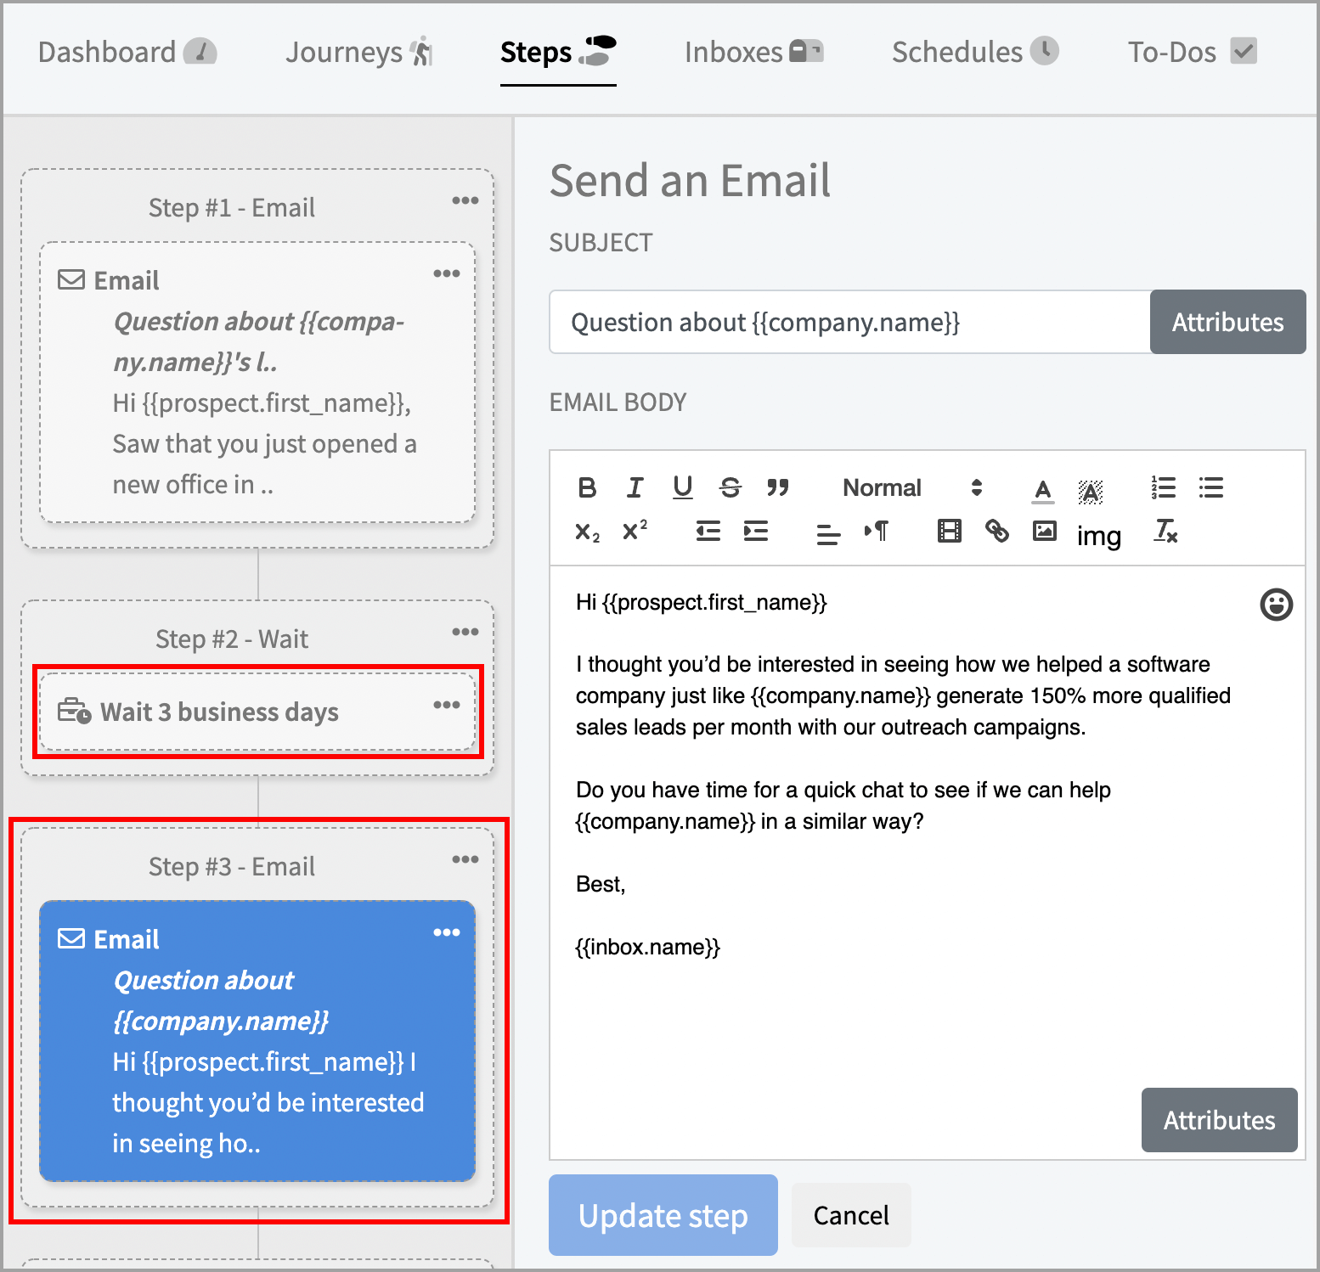Apply strikethrough formatting in editor
This screenshot has width=1320, height=1272.
730,487
